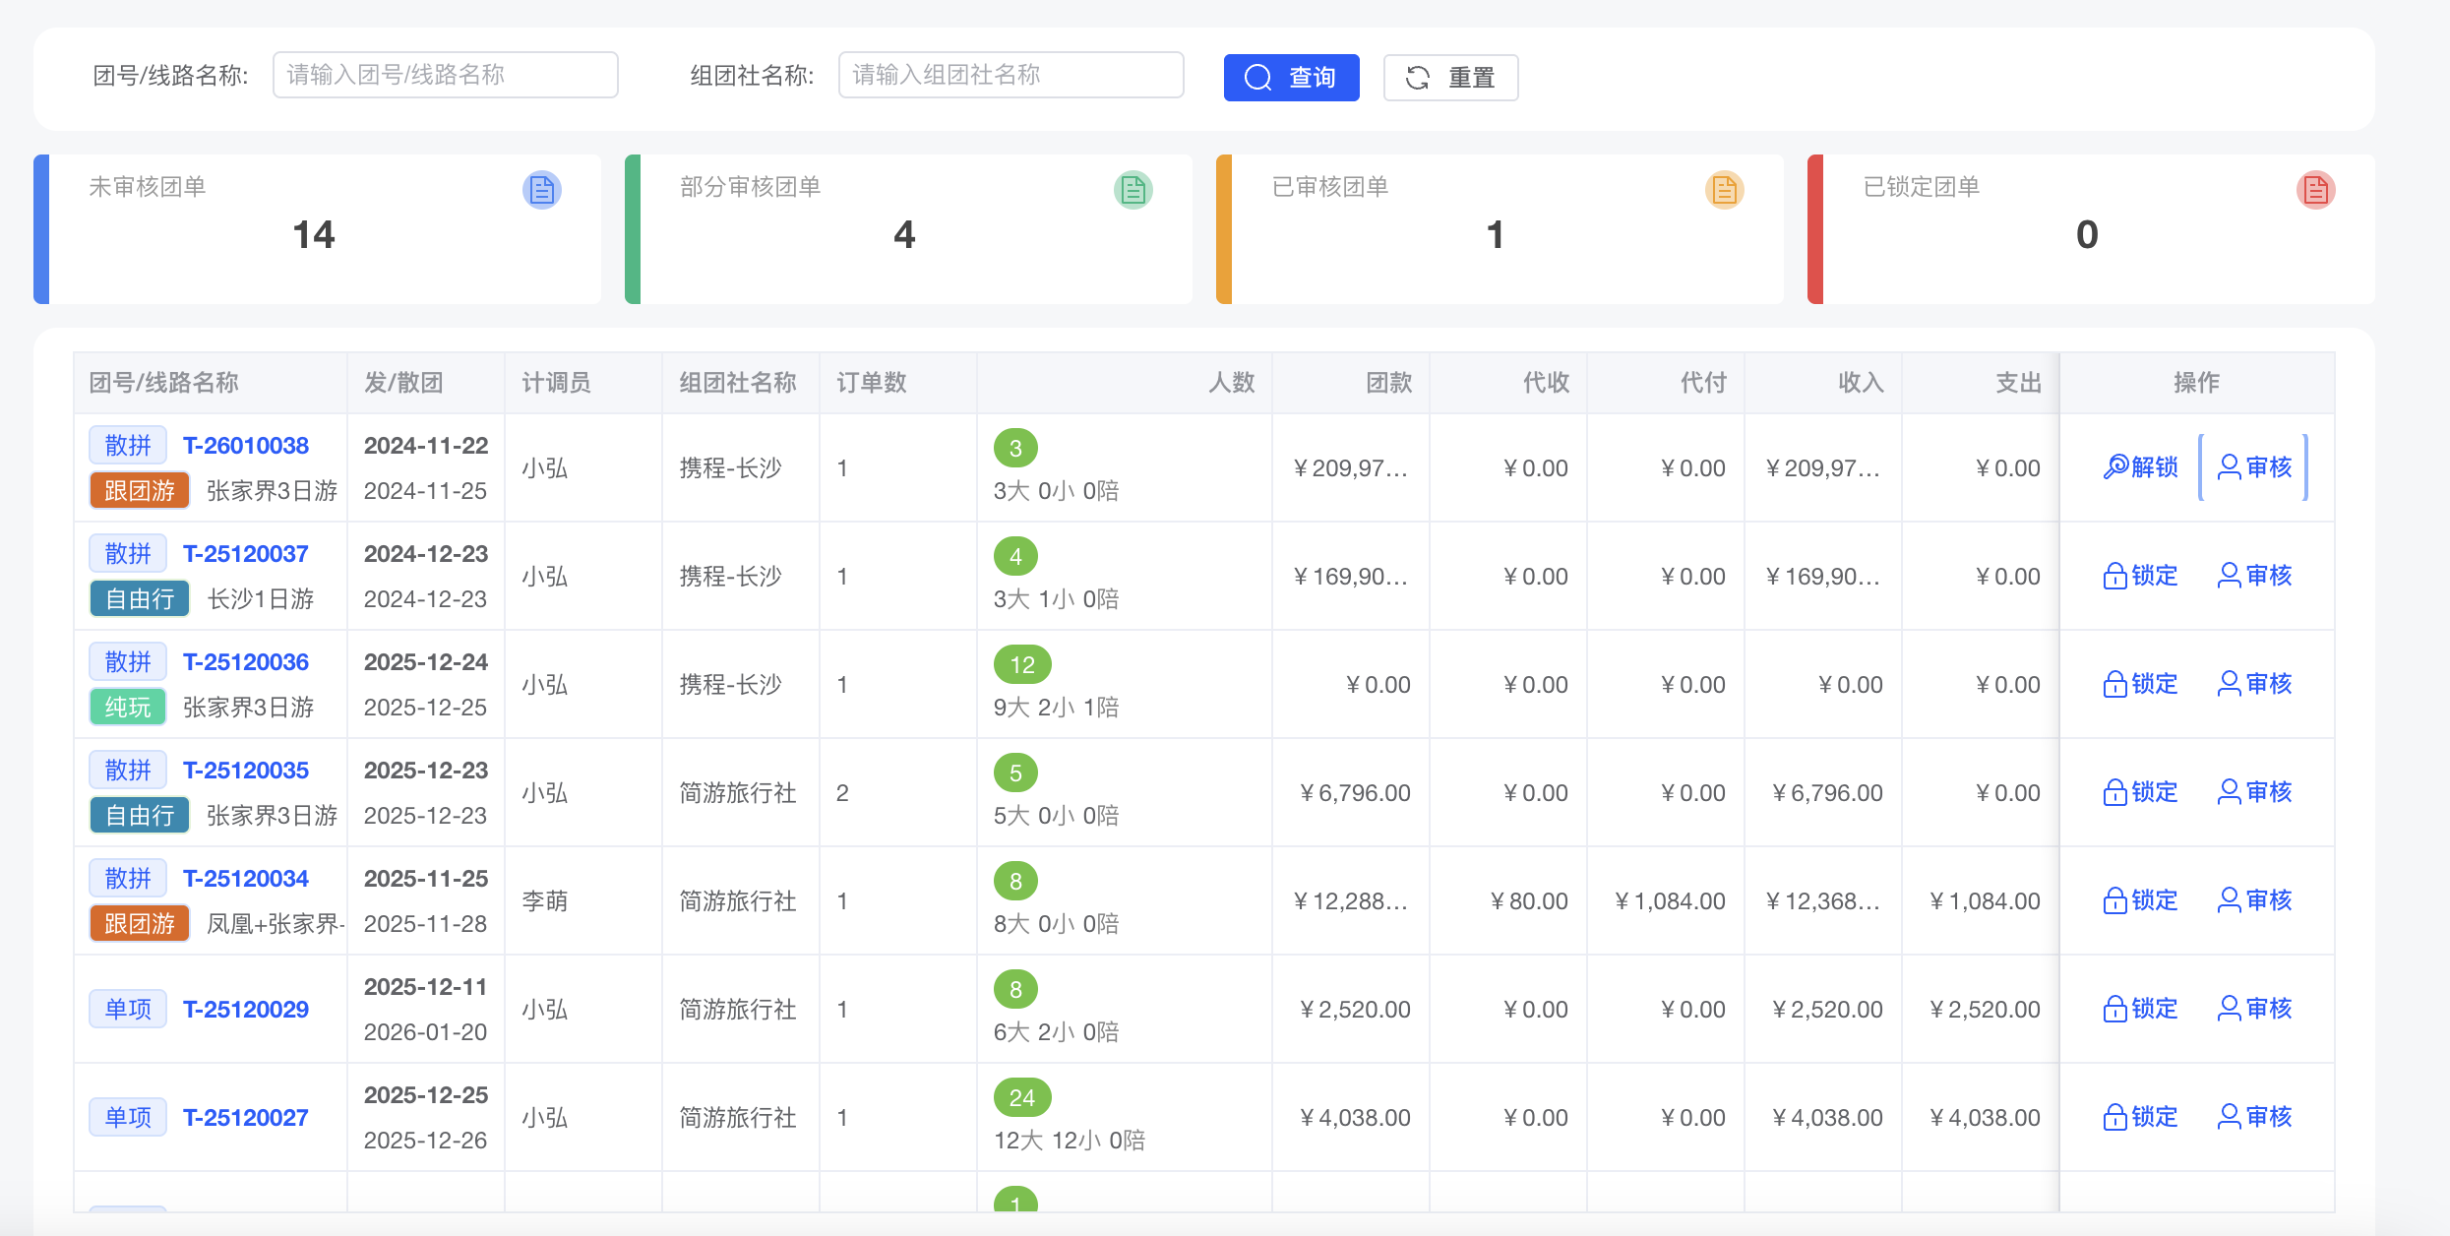The height and width of the screenshot is (1236, 2450).
Task: Click the 组团社名称 input field
Action: (1011, 74)
